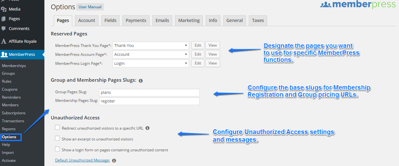399x166 pixels.
Task: Open Memberships in the sidebar
Action: (14, 66)
